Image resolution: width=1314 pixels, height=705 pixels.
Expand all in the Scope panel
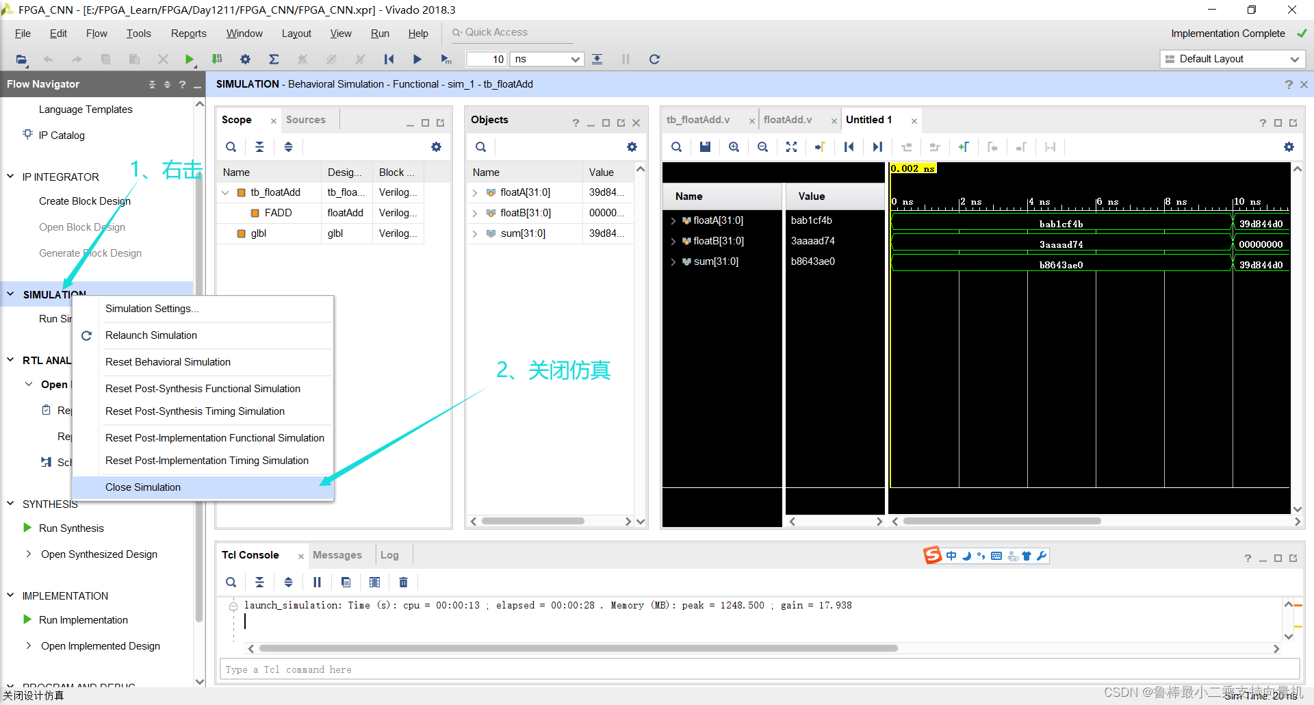coord(288,147)
